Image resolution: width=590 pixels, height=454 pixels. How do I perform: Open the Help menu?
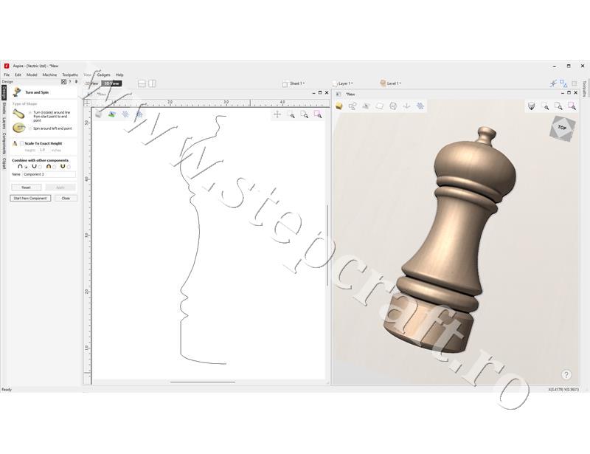[119, 75]
